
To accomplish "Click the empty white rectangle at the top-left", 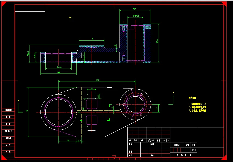I will pos(30,8).
